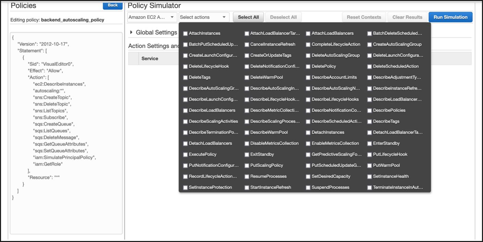Check the DescribeWarmPool action
483x242 pixels.
(247, 132)
